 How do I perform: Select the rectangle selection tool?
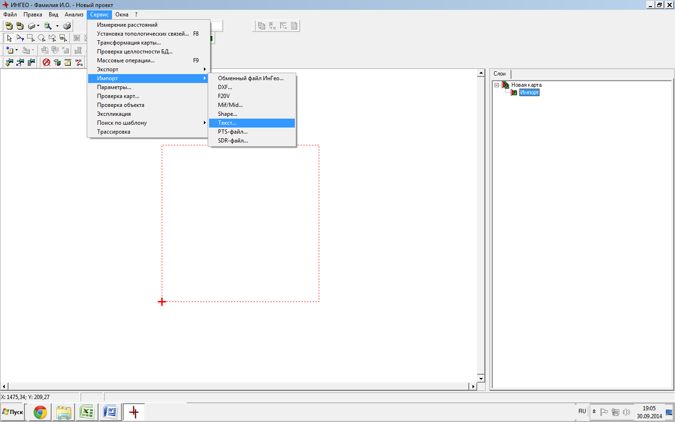pos(31,38)
